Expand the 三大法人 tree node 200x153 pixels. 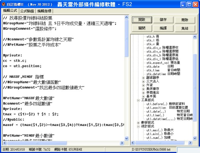click(x=143, y=82)
